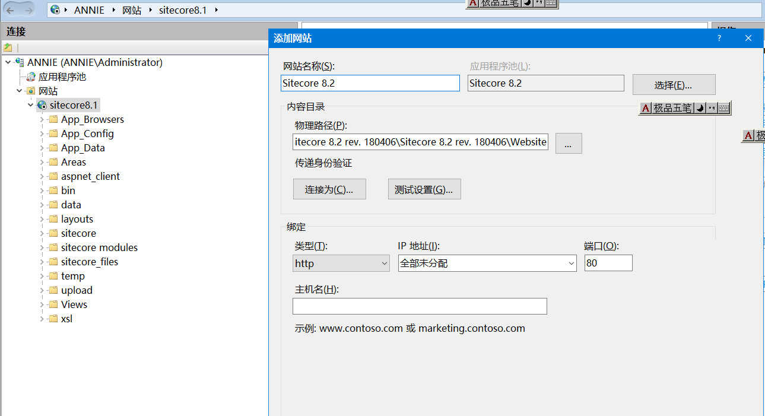The height and width of the screenshot is (416, 765).
Task: Click the upload folder icon
Action: click(x=53, y=290)
